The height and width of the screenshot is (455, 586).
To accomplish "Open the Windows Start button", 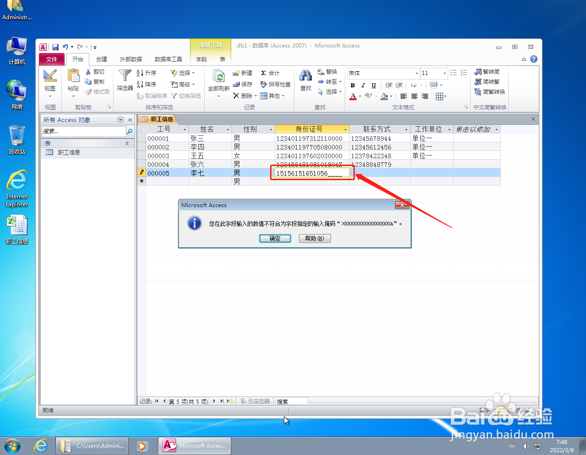I will tap(12, 445).
